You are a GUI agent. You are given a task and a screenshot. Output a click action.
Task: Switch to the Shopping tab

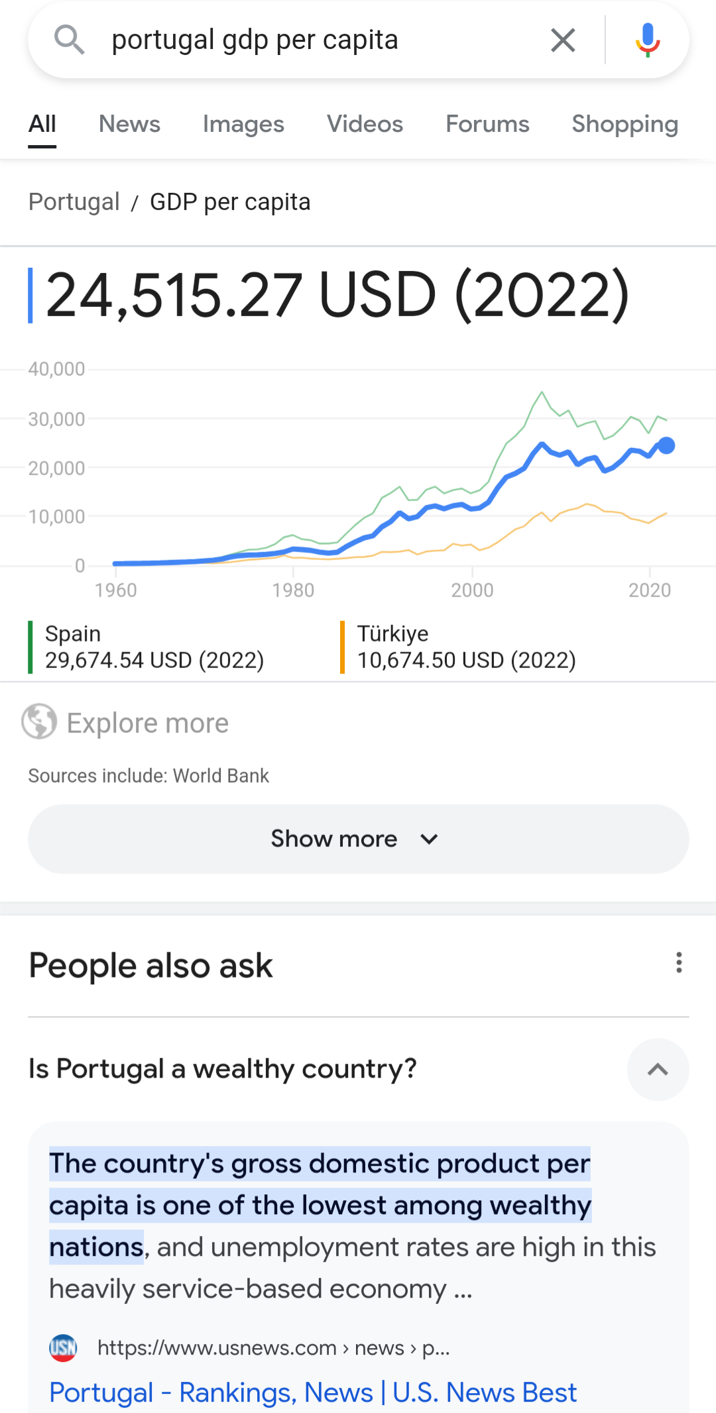click(625, 124)
